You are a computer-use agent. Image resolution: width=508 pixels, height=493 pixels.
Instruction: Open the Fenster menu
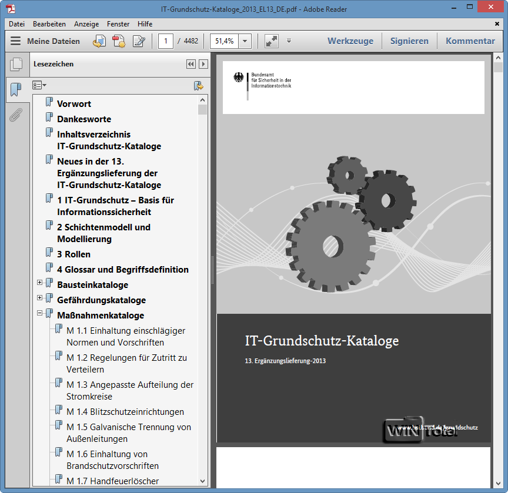click(x=118, y=24)
